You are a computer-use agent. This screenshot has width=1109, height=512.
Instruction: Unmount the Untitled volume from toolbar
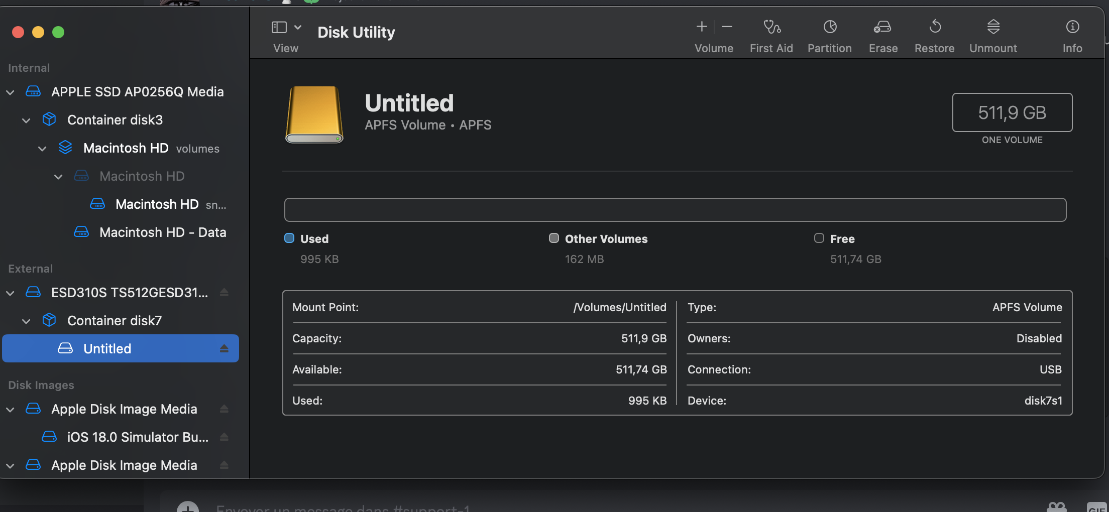coord(993,27)
